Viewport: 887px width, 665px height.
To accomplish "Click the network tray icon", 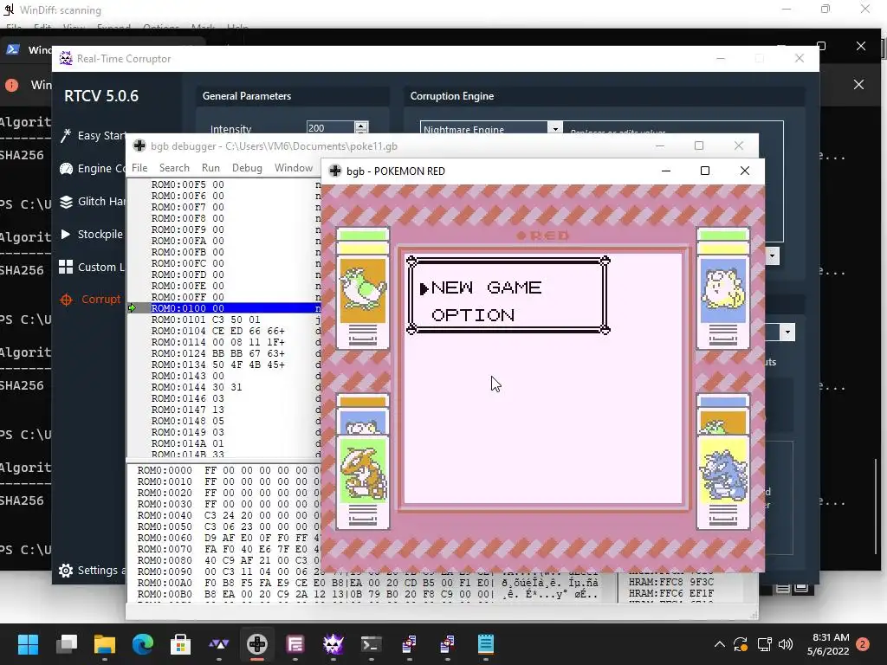I will 764,644.
